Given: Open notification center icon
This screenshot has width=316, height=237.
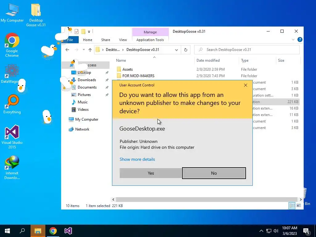Looking at the screenshot, I should (306, 231).
